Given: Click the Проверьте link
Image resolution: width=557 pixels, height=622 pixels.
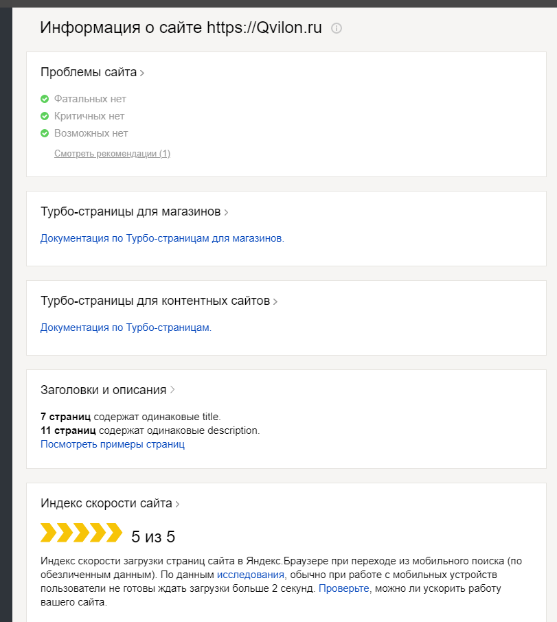Looking at the screenshot, I should tap(343, 588).
